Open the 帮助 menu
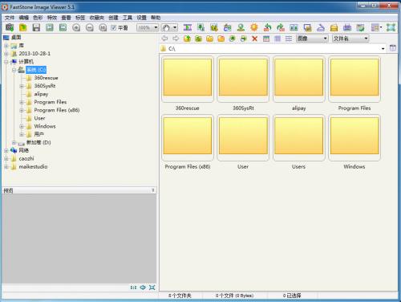The image size is (401, 302). 156,18
